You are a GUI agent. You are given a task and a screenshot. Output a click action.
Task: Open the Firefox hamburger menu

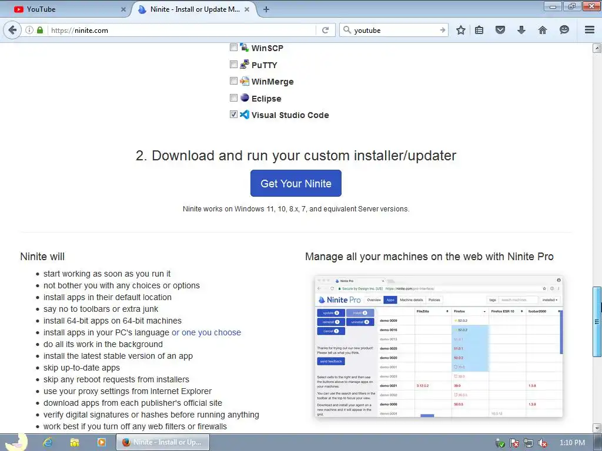tap(590, 30)
